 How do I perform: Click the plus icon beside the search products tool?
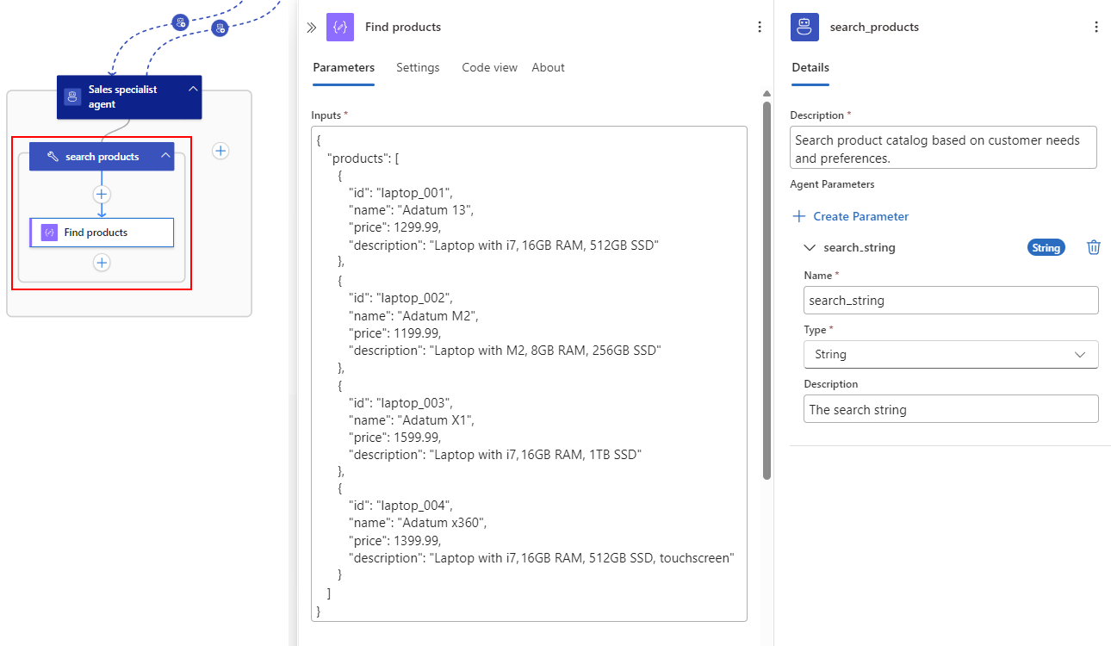pyautogui.click(x=221, y=151)
